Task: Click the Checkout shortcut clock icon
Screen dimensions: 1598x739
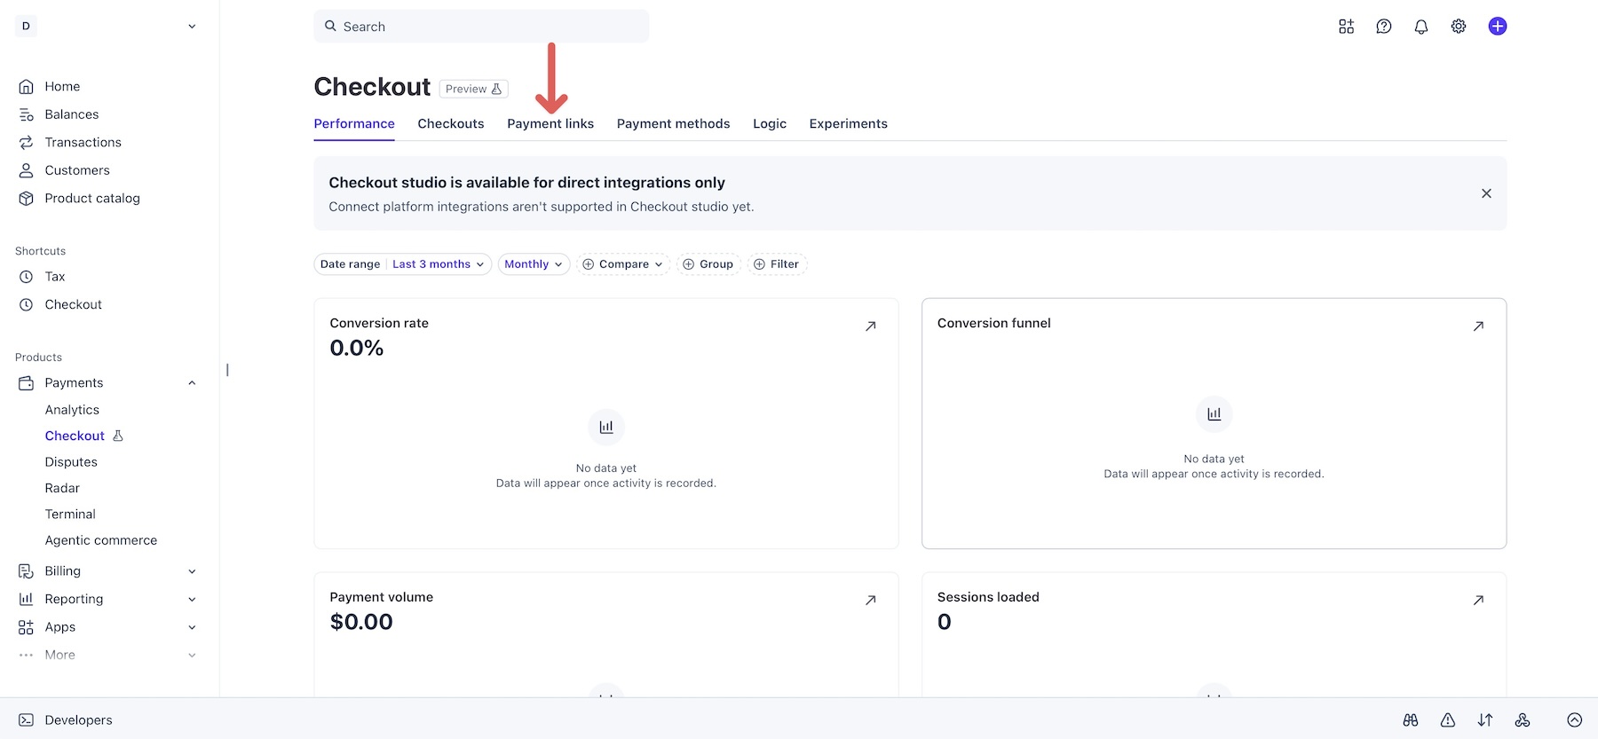Action: pyautogui.click(x=27, y=305)
